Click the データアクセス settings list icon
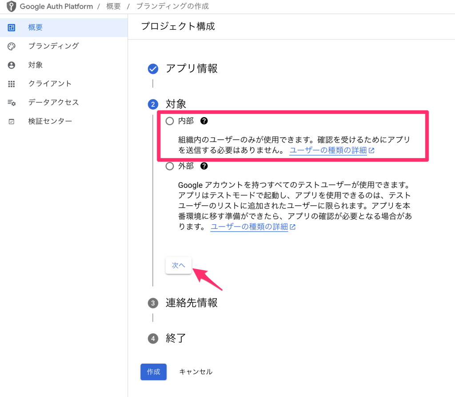Viewport: 455px width, 397px height. [x=12, y=103]
